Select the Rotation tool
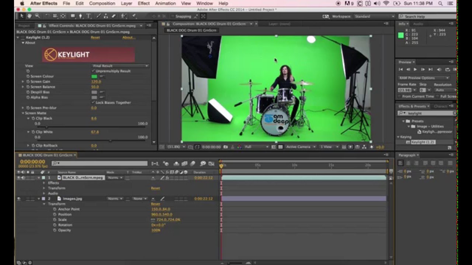 tap(48, 16)
